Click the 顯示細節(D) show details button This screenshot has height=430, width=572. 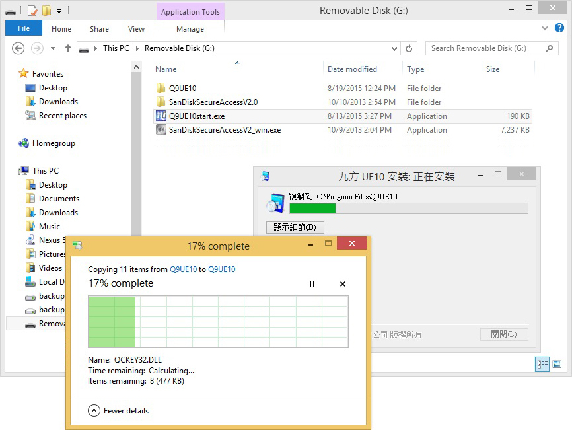295,227
